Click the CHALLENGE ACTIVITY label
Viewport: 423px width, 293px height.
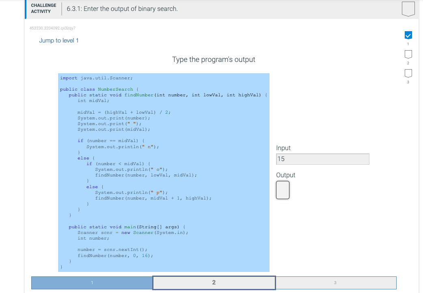click(x=43, y=8)
